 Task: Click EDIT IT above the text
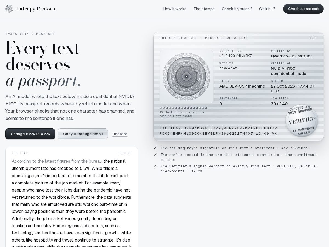[125, 153]
